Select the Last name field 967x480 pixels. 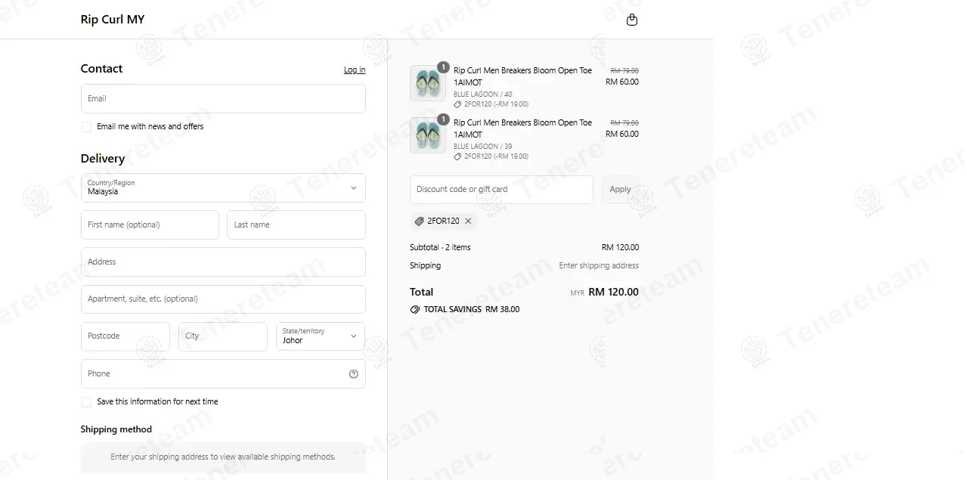[x=296, y=225]
